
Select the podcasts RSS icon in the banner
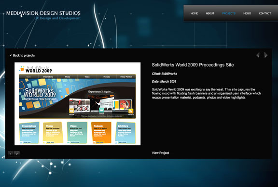pyautogui.click(x=131, y=111)
